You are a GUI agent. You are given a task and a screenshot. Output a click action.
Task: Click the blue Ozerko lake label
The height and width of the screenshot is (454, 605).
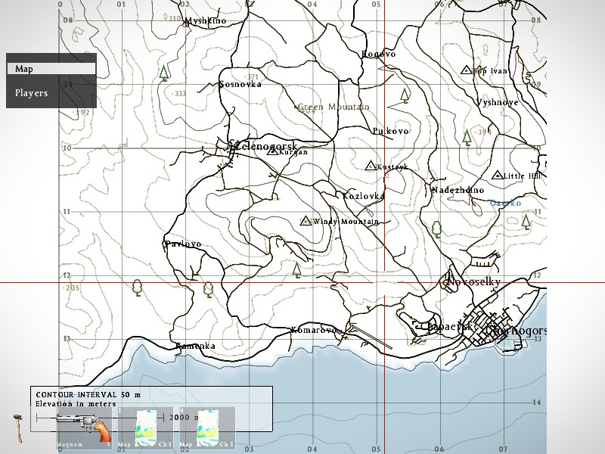[x=505, y=203]
